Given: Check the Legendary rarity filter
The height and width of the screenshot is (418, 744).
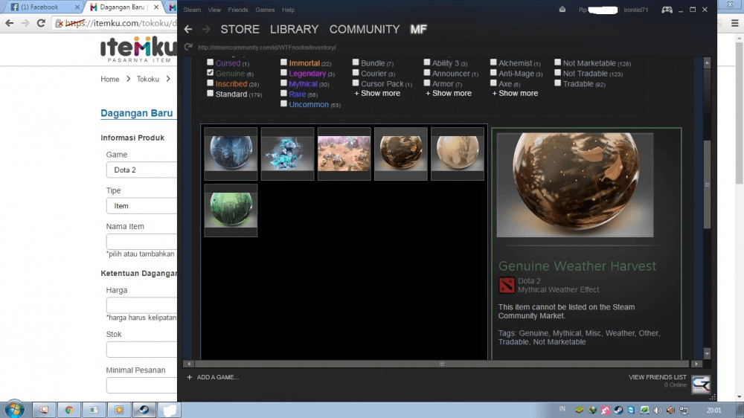Looking at the screenshot, I should tap(283, 73).
